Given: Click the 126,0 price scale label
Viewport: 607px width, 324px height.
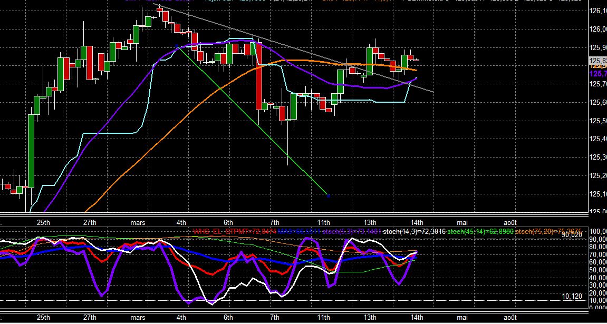Looking at the screenshot, I should pyautogui.click(x=598, y=29).
